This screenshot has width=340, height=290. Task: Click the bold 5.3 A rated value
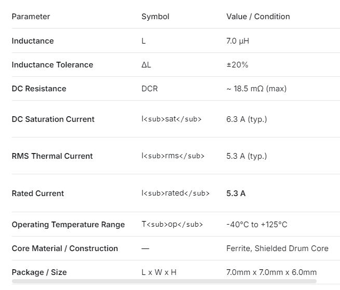coord(236,194)
